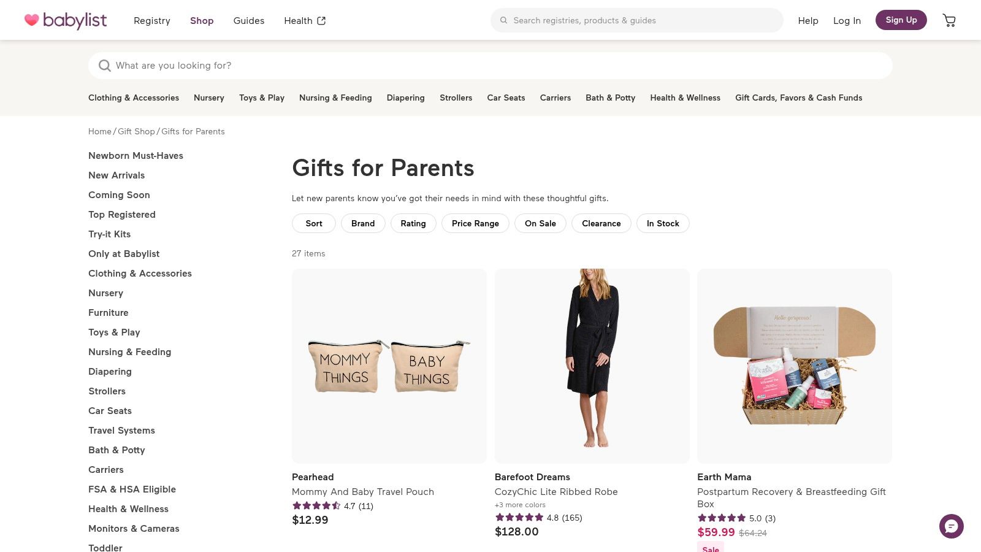Image resolution: width=981 pixels, height=552 pixels.
Task: Click the Health external link icon
Action: pos(321,21)
